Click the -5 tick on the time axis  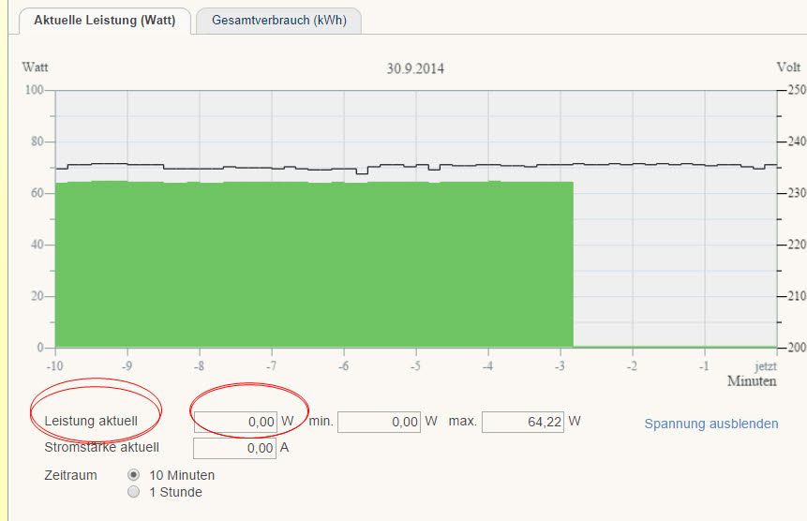click(x=415, y=365)
